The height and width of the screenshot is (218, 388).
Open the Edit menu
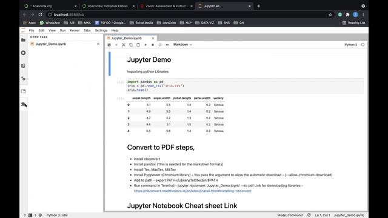tap(41, 30)
